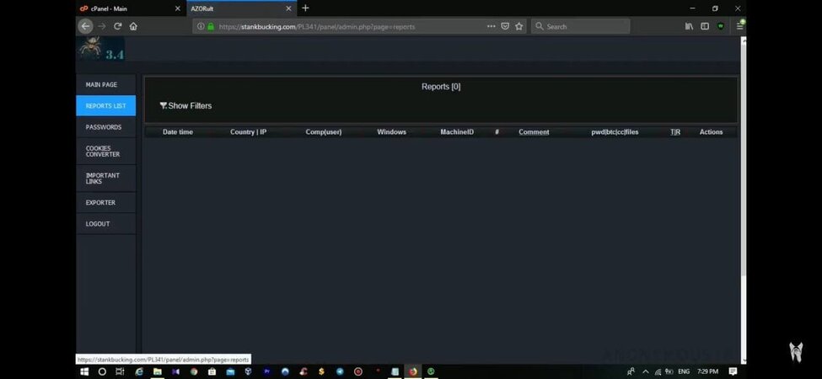Open MAIN PAGE in sidebar

coord(106,84)
